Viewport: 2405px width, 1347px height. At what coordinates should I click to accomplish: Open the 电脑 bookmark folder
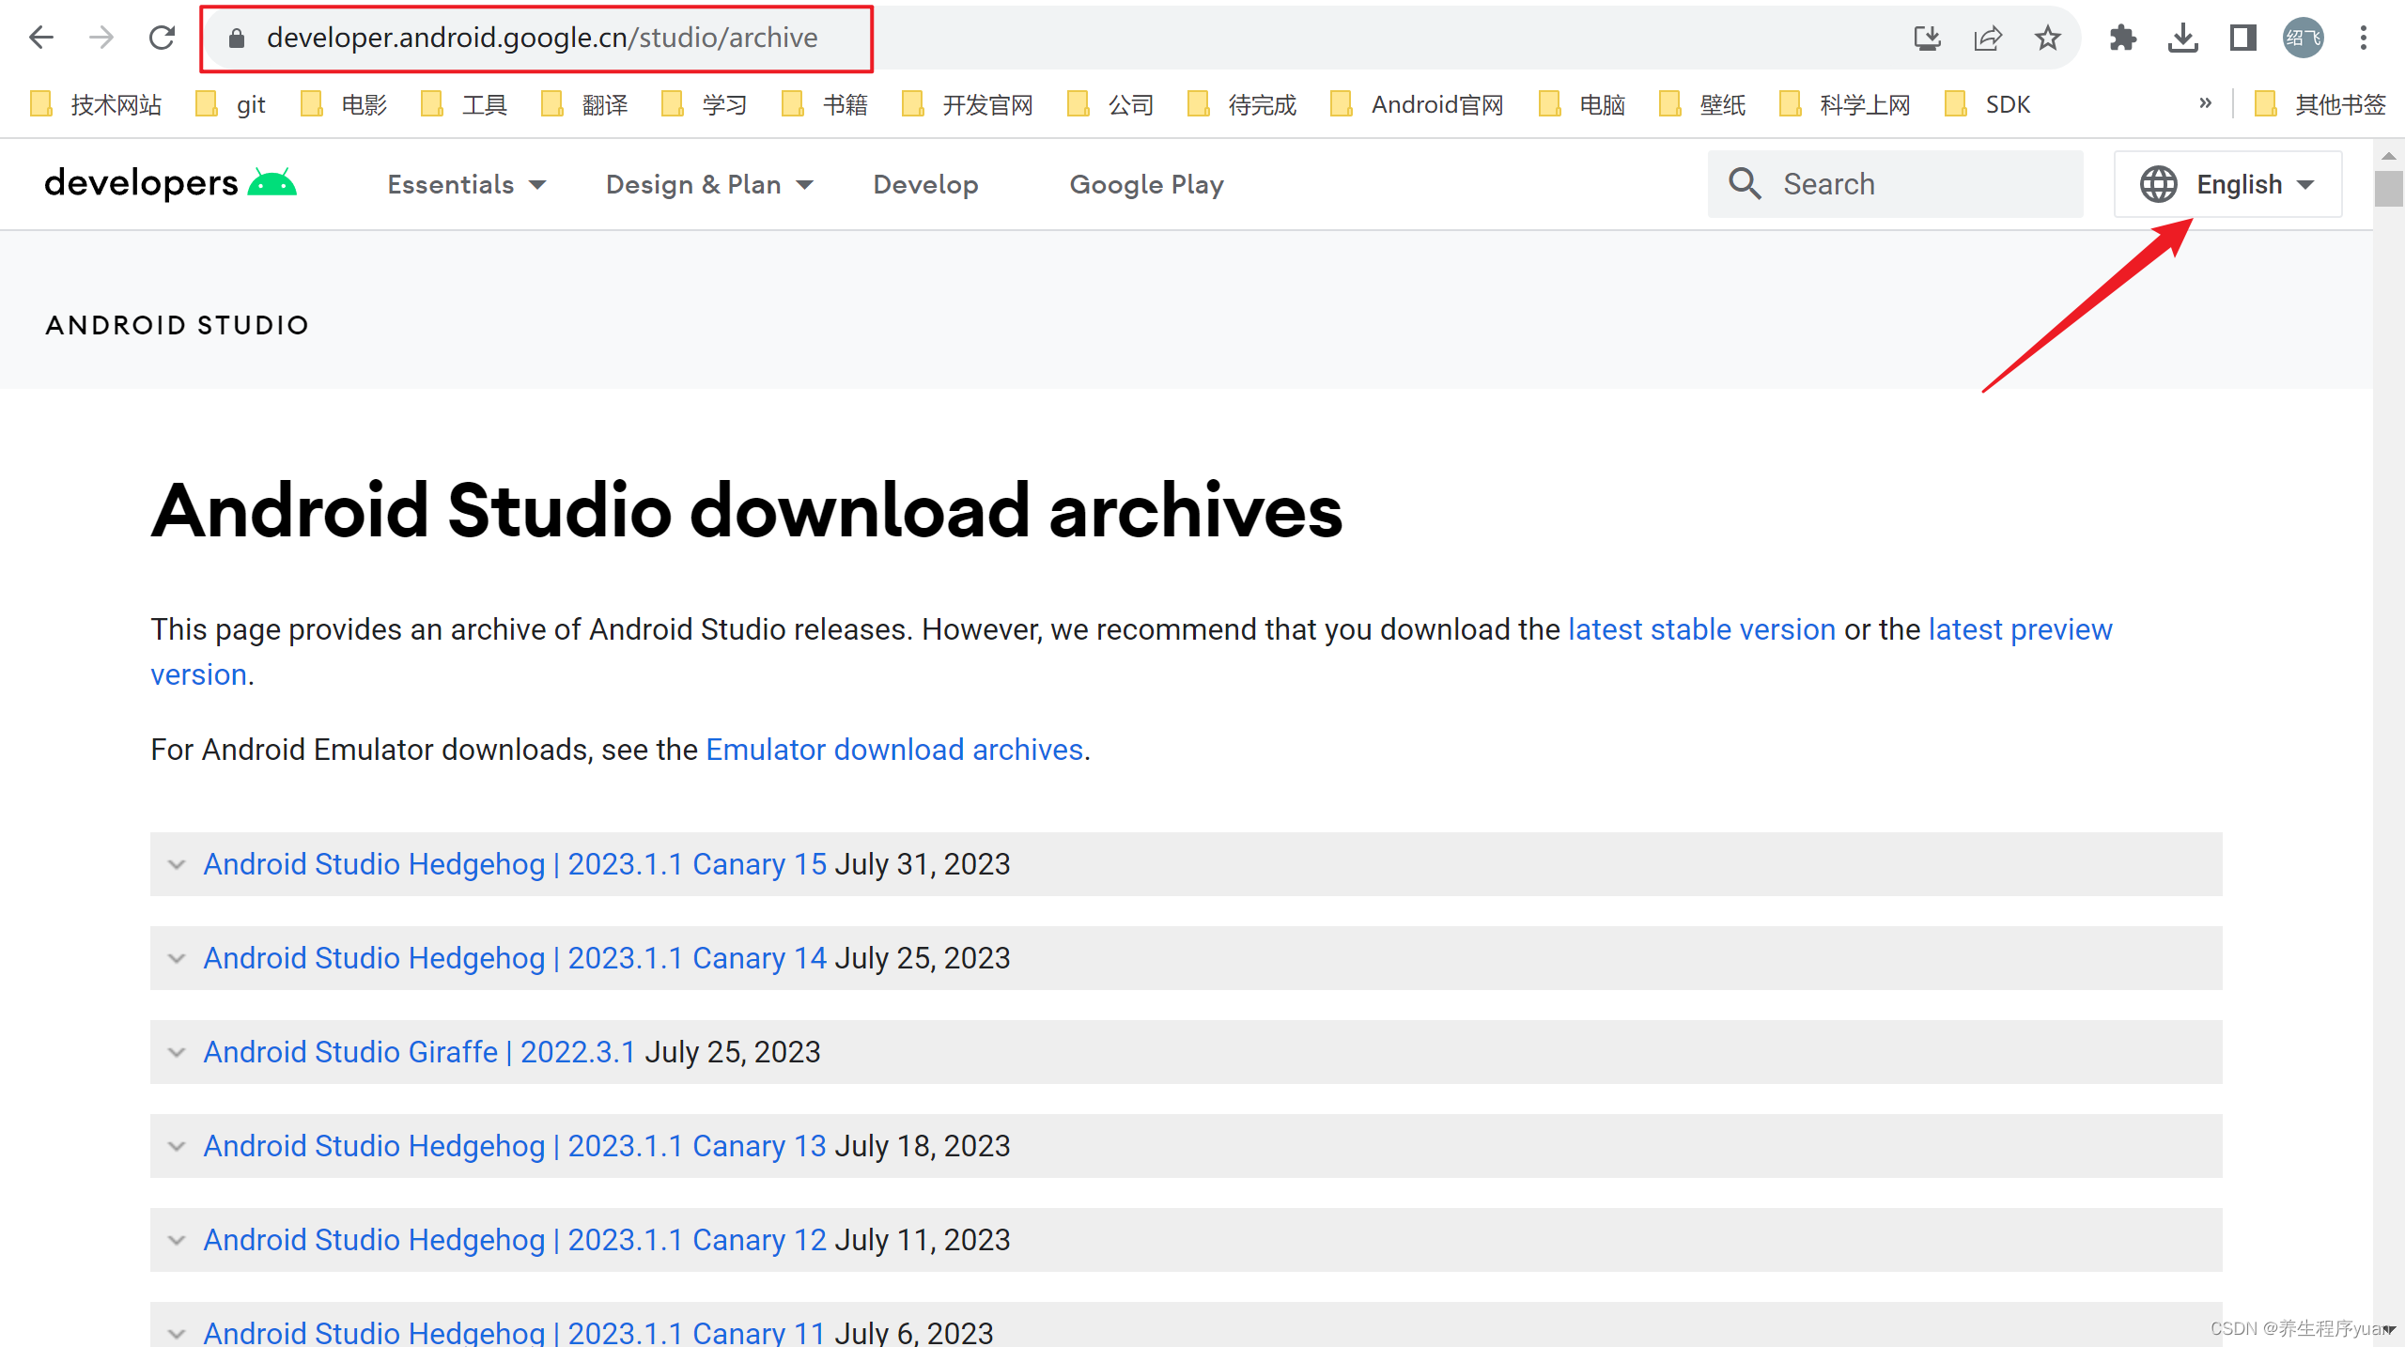(1582, 104)
